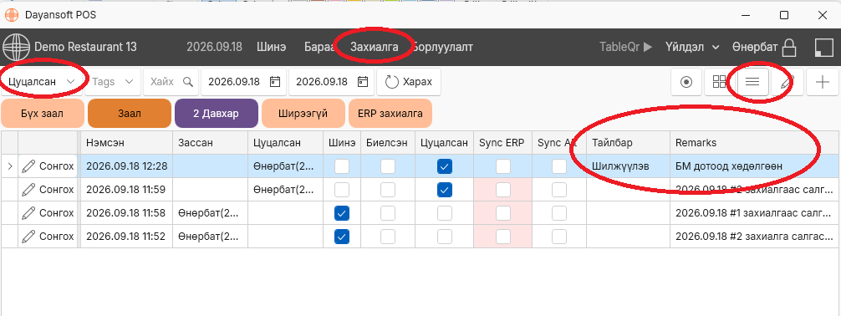Click the Dayansoft POS title bar app icon
The height and width of the screenshot is (316, 841).
pos(11,14)
